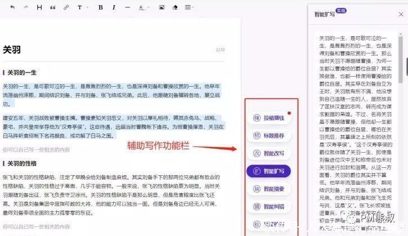Click the heading 关羽的性格
The image size is (408, 236).
pos(22,163)
